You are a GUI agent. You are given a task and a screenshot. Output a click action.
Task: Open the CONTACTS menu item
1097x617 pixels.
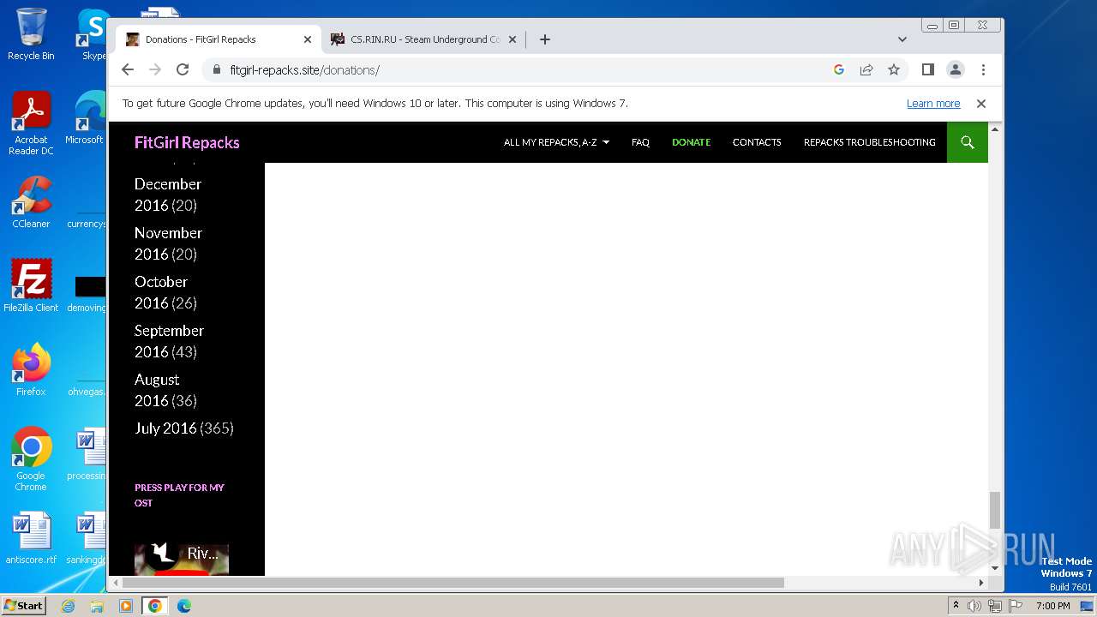pos(757,142)
